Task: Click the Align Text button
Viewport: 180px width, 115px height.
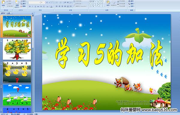Action: click(x=78, y=4)
